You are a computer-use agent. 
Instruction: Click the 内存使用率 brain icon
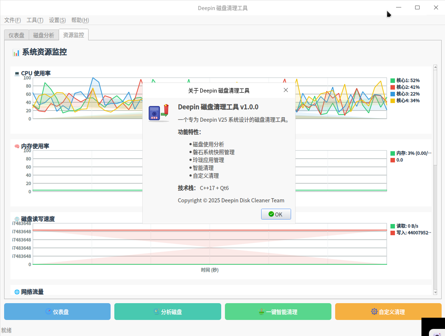[x=17, y=146]
